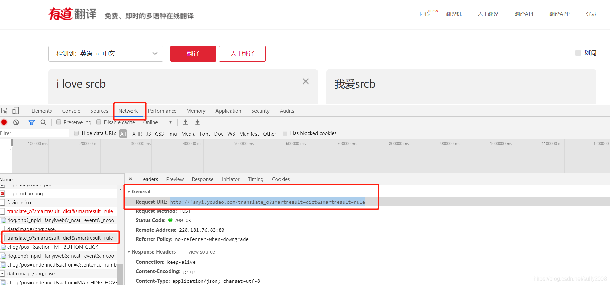Collapse the Response Headers section

(x=129, y=252)
